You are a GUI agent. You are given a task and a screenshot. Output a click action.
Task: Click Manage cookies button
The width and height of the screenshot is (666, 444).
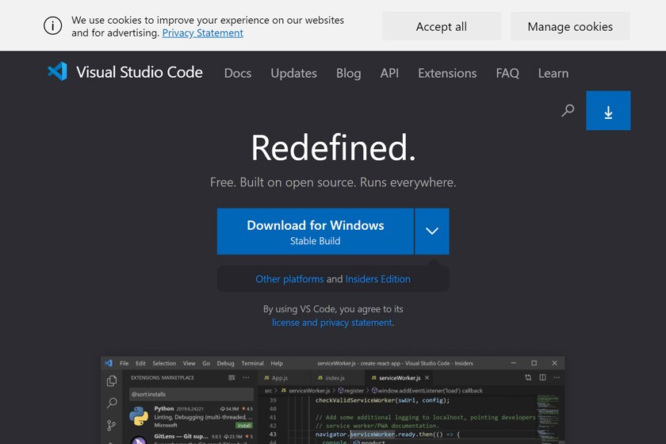[x=570, y=26]
